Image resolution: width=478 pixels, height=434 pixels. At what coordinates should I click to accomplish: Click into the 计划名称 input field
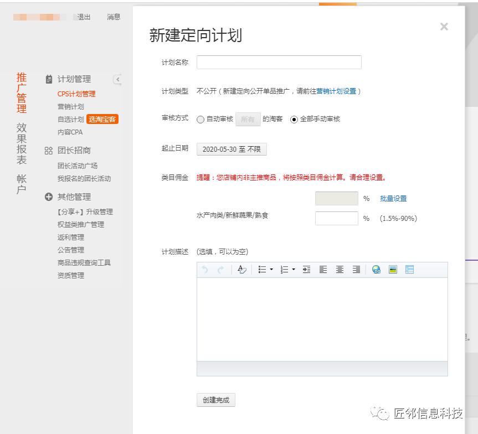coord(279,63)
